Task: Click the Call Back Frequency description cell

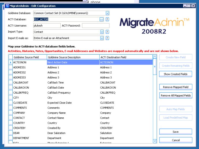Action: tap(73, 93)
